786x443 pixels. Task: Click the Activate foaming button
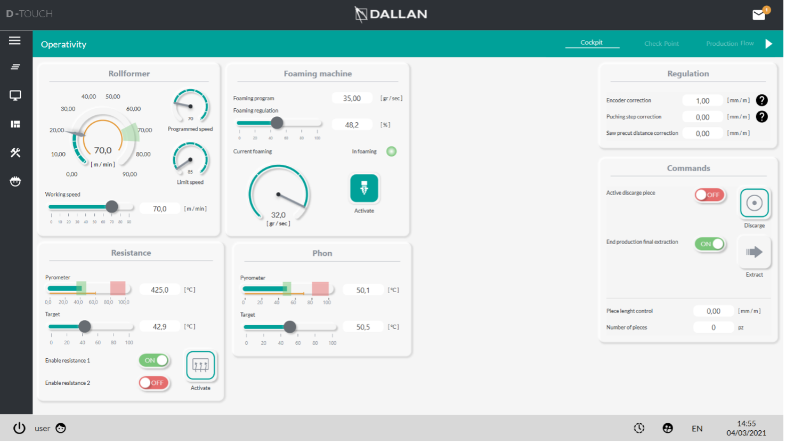[363, 188]
